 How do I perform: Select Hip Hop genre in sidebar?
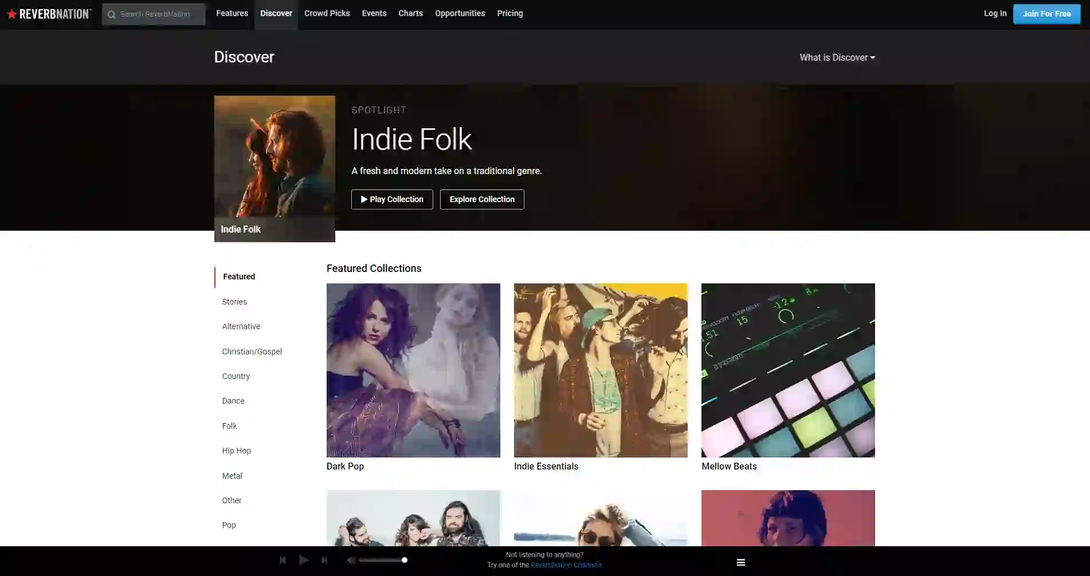tap(237, 451)
